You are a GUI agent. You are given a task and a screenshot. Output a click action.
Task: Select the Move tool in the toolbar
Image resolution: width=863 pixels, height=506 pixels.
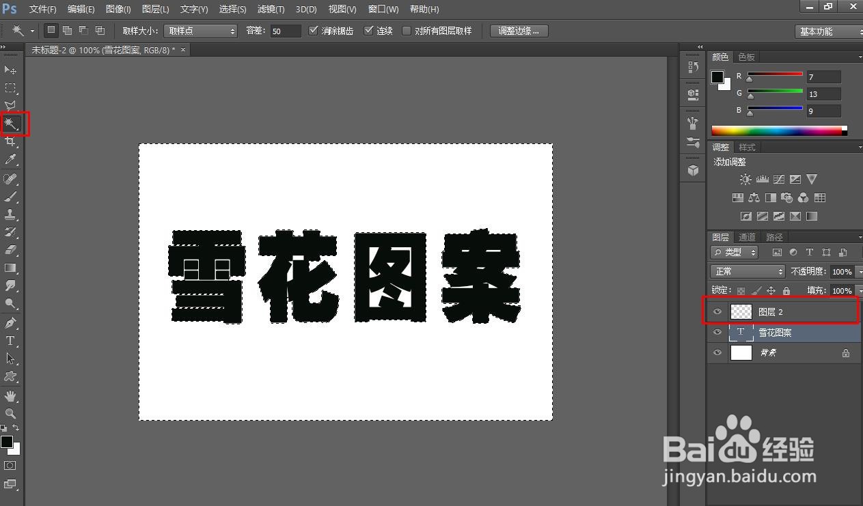tap(10, 70)
